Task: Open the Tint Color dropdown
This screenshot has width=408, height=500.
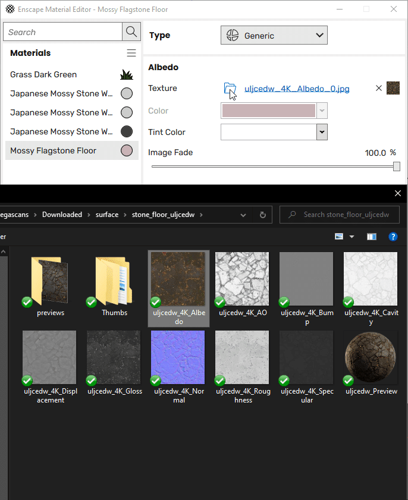Action: point(322,132)
